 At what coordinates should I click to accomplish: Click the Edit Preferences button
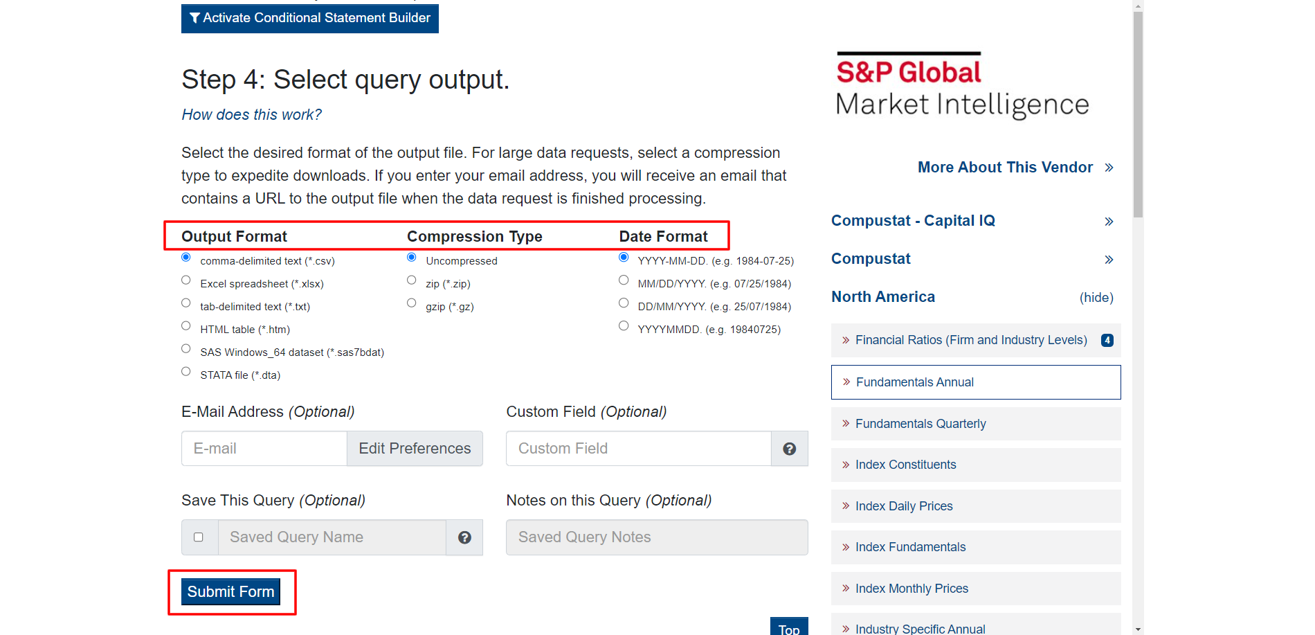(415, 449)
